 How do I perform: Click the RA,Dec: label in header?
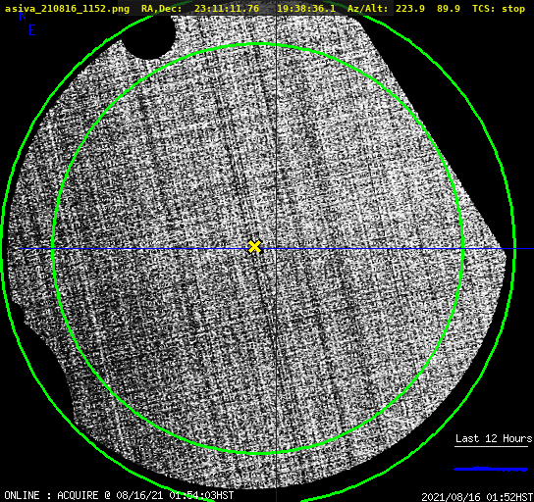pyautogui.click(x=162, y=9)
